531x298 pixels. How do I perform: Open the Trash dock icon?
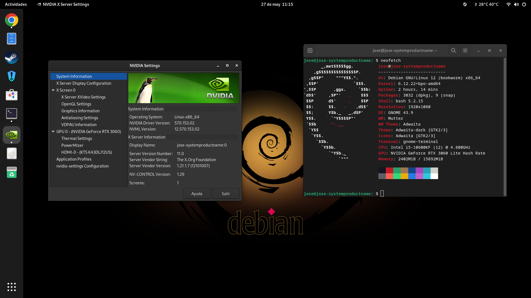point(11,172)
